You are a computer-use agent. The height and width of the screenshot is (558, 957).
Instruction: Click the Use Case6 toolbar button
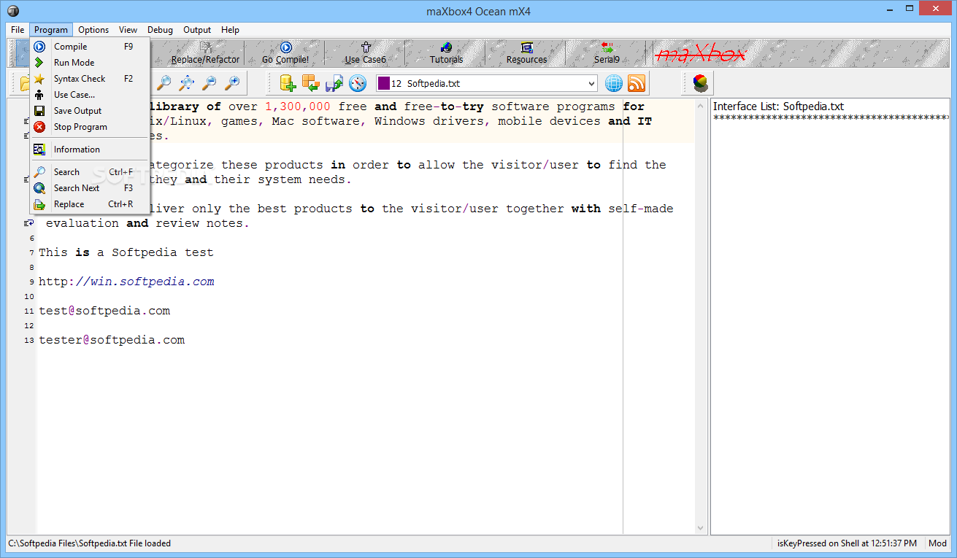pos(366,54)
